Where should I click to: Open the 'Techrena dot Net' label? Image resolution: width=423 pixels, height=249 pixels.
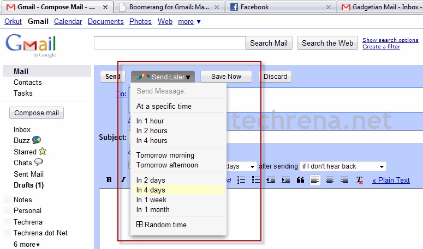click(x=40, y=233)
